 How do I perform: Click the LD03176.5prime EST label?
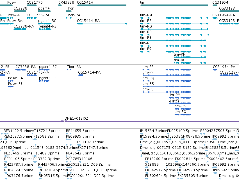point(19,176)
